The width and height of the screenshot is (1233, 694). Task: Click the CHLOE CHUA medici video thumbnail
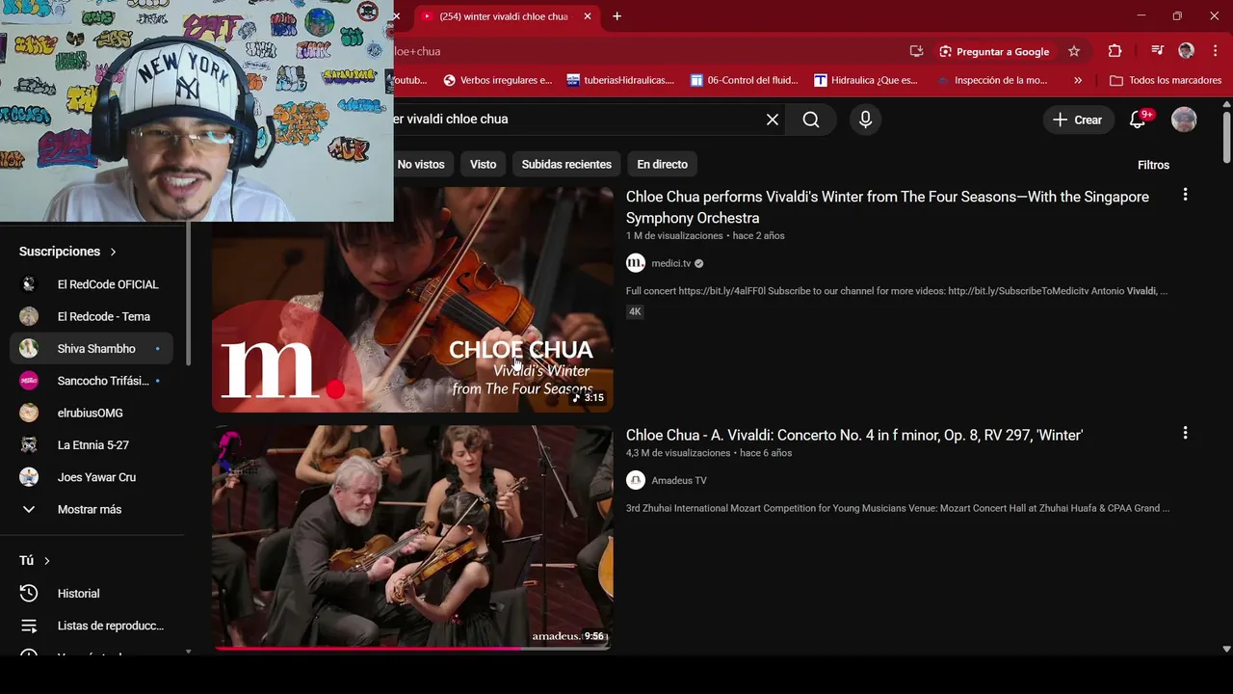(412, 300)
